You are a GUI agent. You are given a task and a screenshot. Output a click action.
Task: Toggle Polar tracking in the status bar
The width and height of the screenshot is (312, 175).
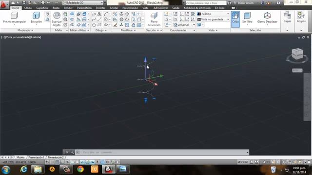[67, 162]
